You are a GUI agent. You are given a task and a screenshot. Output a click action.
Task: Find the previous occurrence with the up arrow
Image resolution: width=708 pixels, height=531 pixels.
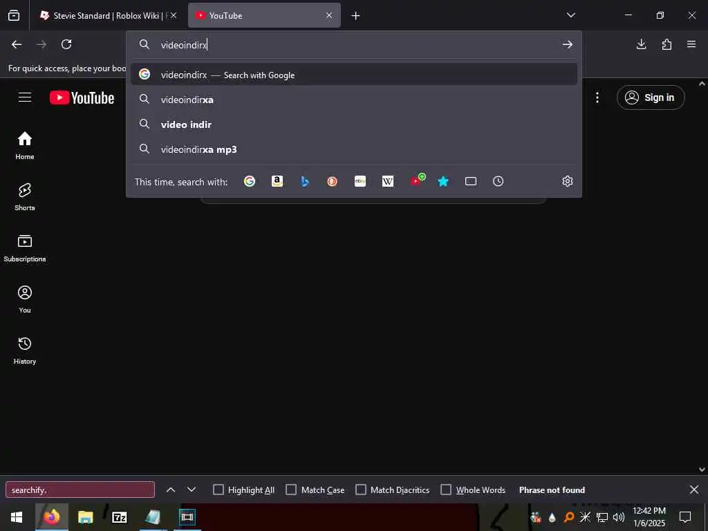click(171, 490)
